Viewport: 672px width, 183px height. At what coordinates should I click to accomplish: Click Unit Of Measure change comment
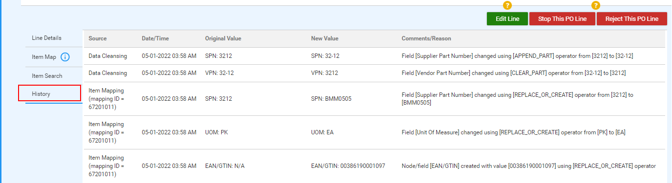click(514, 132)
